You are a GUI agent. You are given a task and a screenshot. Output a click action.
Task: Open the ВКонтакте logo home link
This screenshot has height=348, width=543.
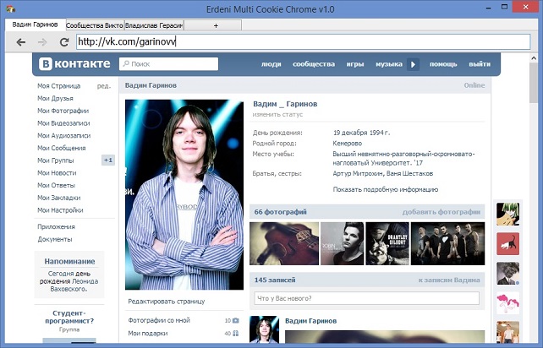[x=74, y=64]
